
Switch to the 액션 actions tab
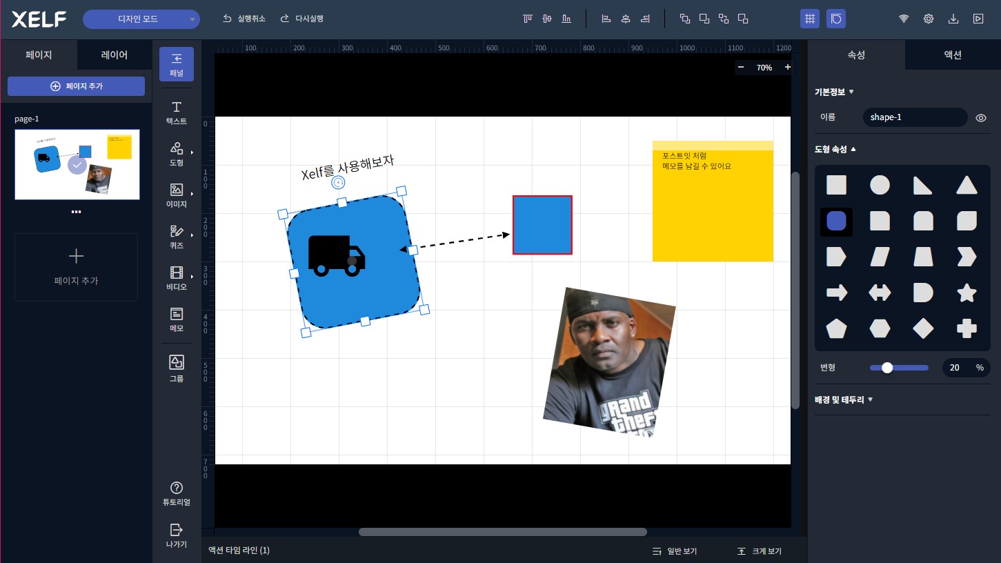click(x=953, y=55)
